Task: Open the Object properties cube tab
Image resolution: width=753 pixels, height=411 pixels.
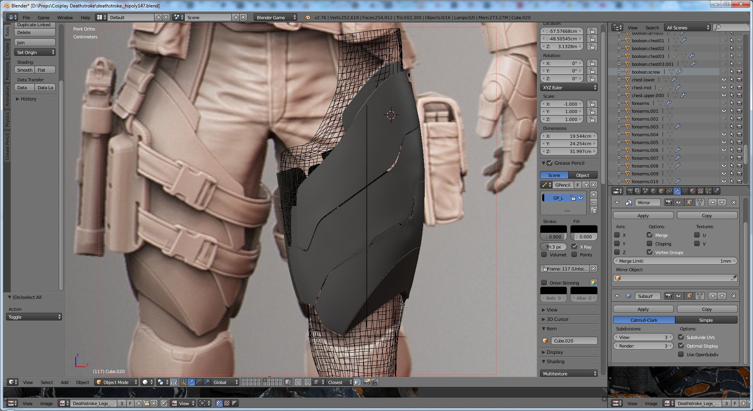Action: coord(661,191)
